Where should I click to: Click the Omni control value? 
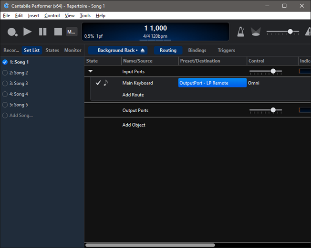point(253,83)
